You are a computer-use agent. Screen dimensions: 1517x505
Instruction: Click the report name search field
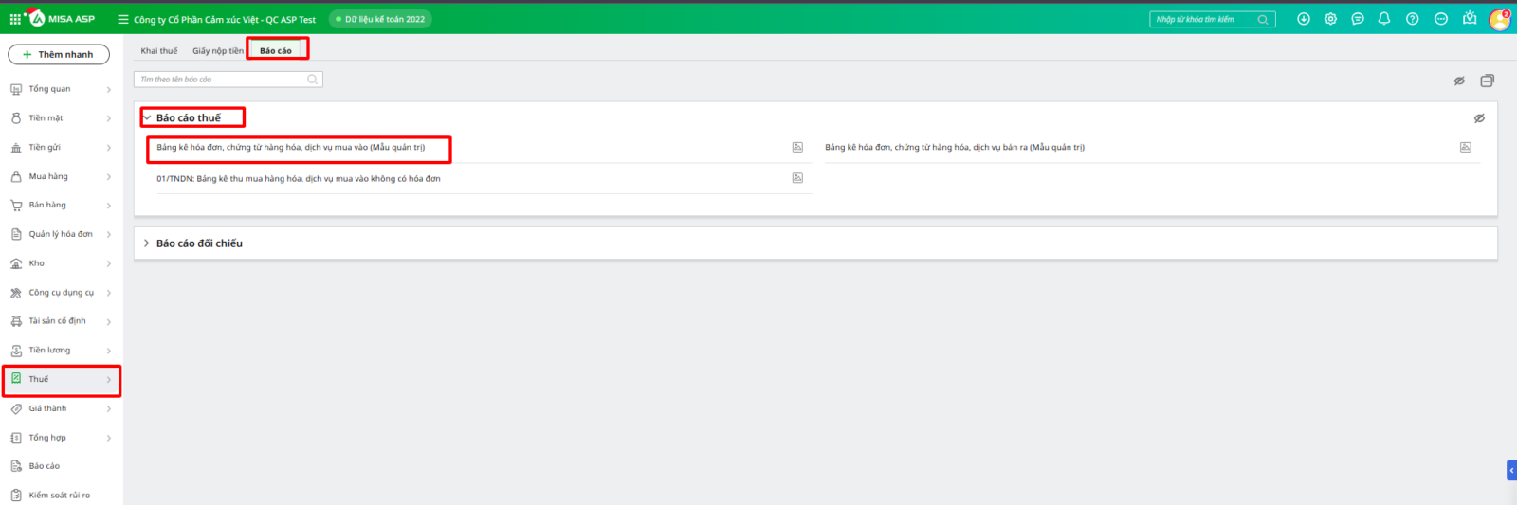(x=220, y=80)
